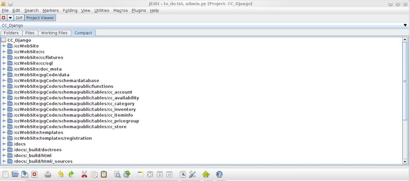
Task: Open Buffer Options icon
Action: click(x=183, y=174)
